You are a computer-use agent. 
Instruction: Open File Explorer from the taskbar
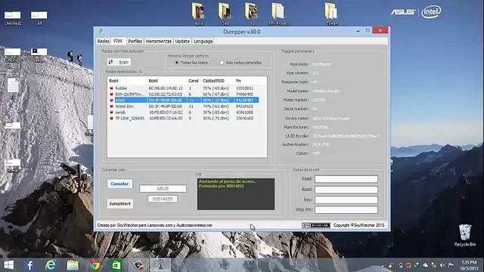[x=73, y=265]
